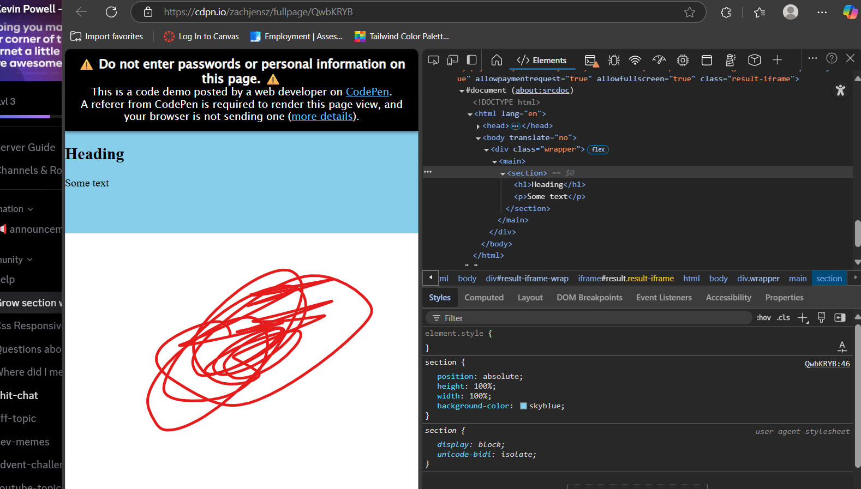Open QwbKRYB:46 stylesheet source link

pos(827,364)
